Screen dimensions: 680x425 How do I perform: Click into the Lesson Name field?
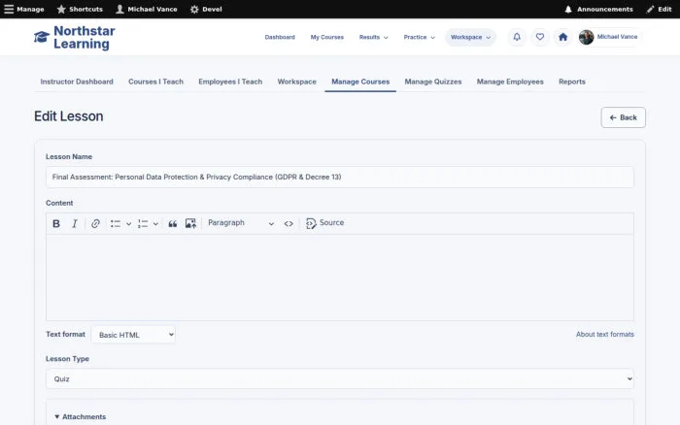340,177
